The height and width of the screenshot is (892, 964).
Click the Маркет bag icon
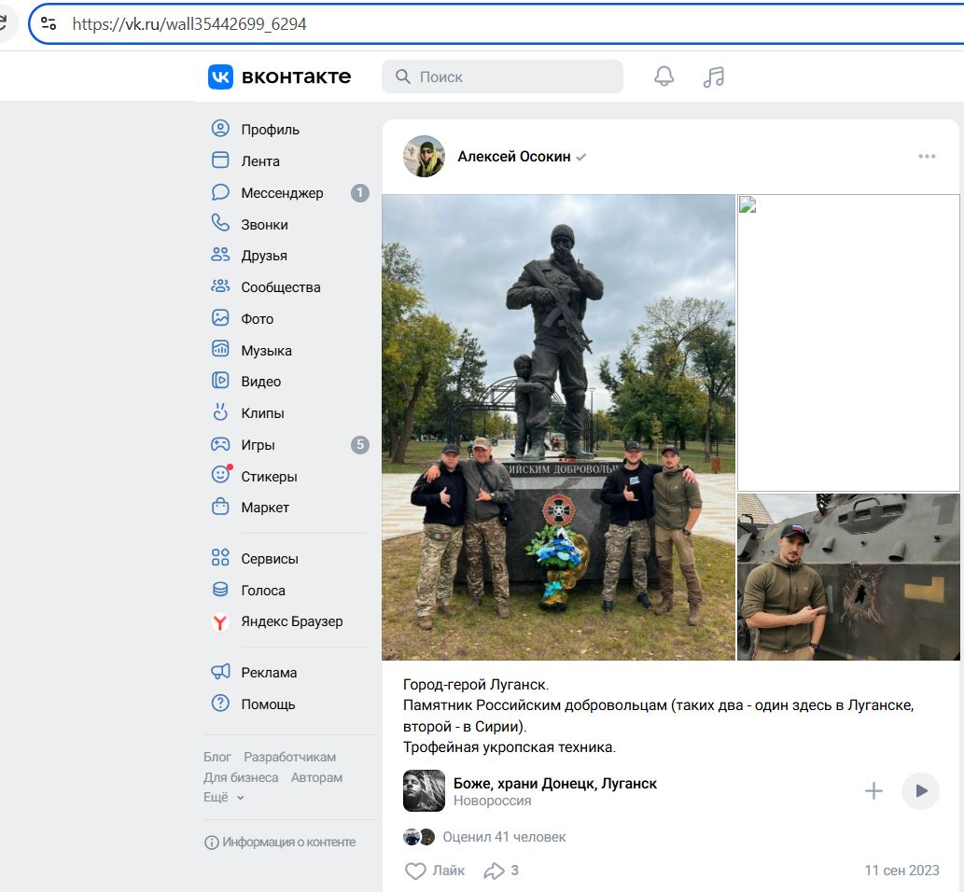[x=220, y=507]
